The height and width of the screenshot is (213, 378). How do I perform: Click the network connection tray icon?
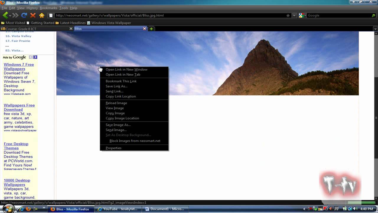[349, 209]
